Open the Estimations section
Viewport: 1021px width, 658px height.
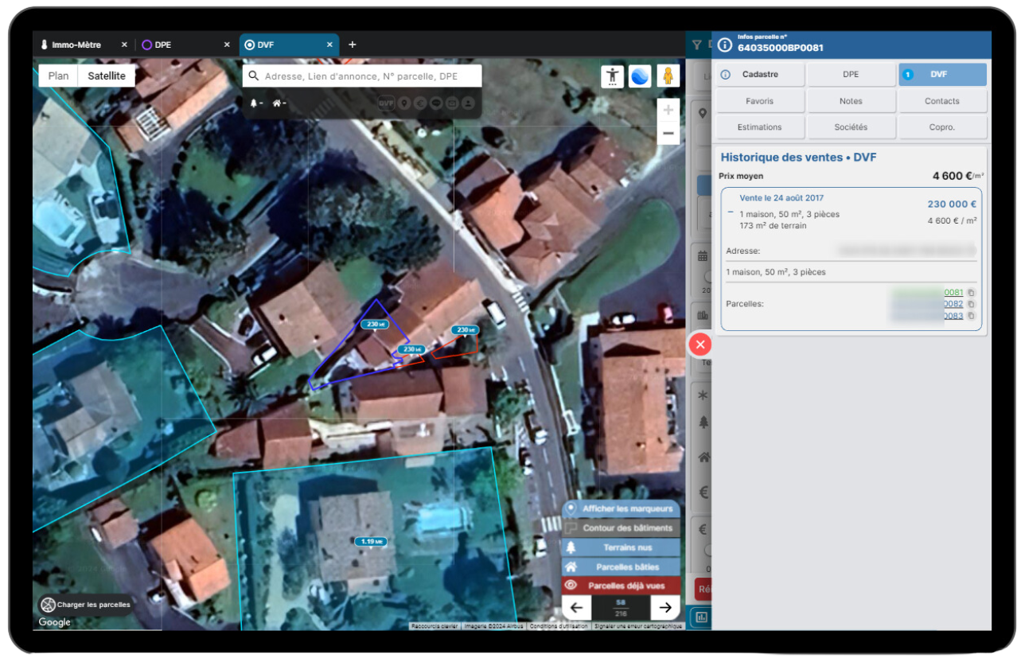[x=760, y=127]
